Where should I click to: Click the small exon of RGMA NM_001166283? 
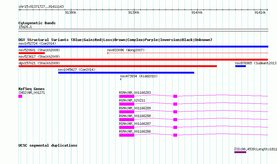tap(175, 96)
